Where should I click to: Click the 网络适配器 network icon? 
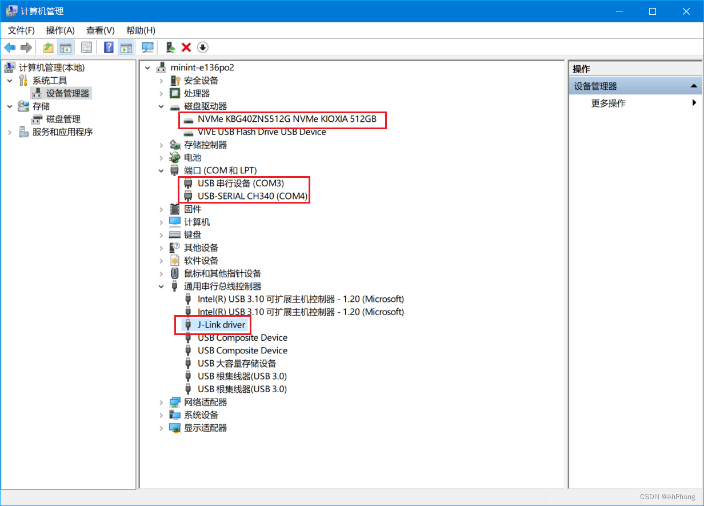tap(175, 403)
